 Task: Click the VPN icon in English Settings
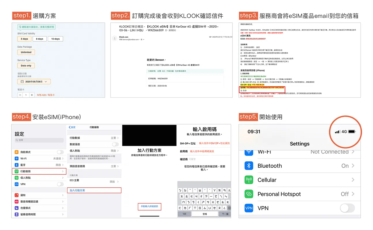[249, 208]
